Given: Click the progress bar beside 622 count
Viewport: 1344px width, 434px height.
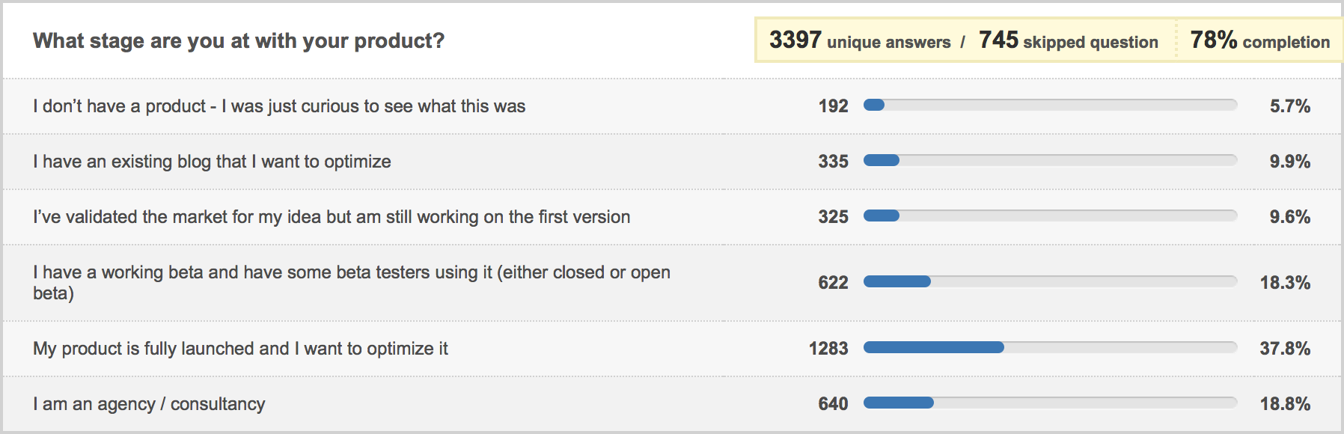Looking at the screenshot, I should tap(1050, 282).
